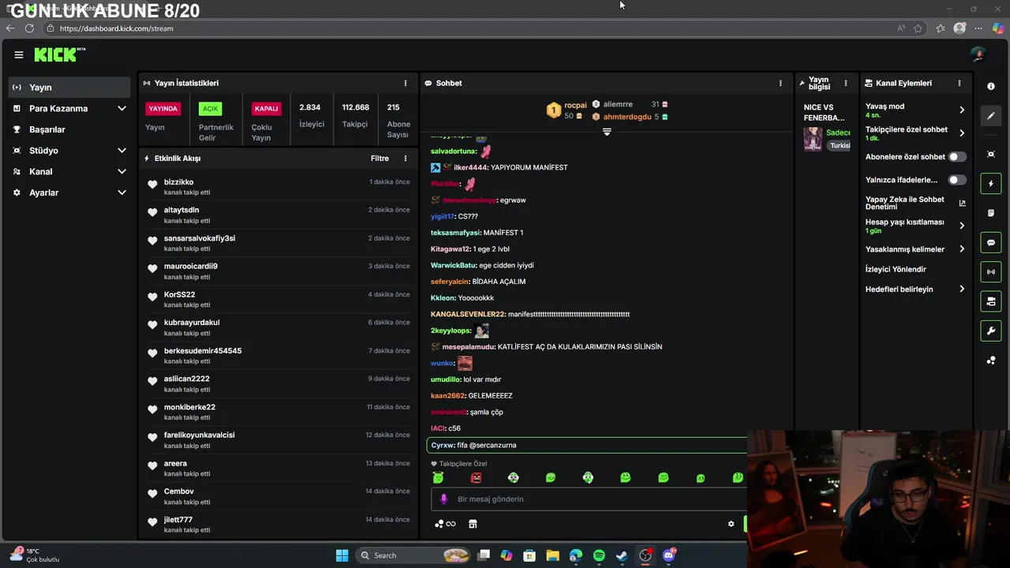Toggle the chat bubble widget icon in the right sidebar
This screenshot has width=1010, height=568.
[991, 242]
